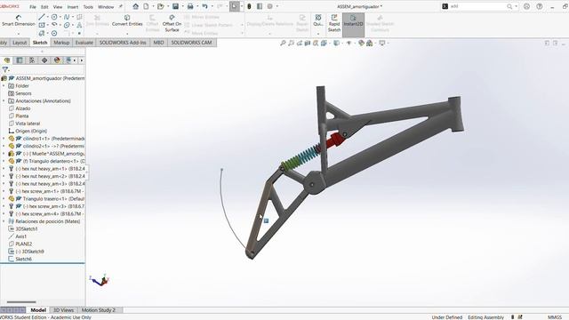Click the Rebuild traffic light icon
Screen dimensions: 569x320
pyautogui.click(x=249, y=6)
